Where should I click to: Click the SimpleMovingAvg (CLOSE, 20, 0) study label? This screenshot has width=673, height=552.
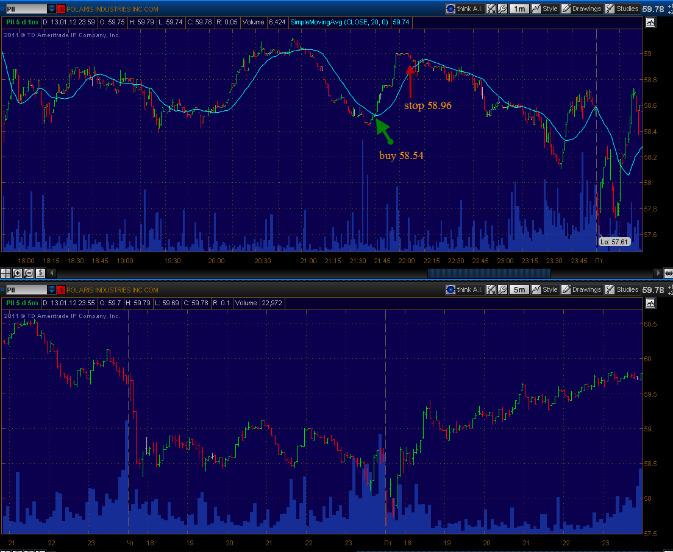339,22
